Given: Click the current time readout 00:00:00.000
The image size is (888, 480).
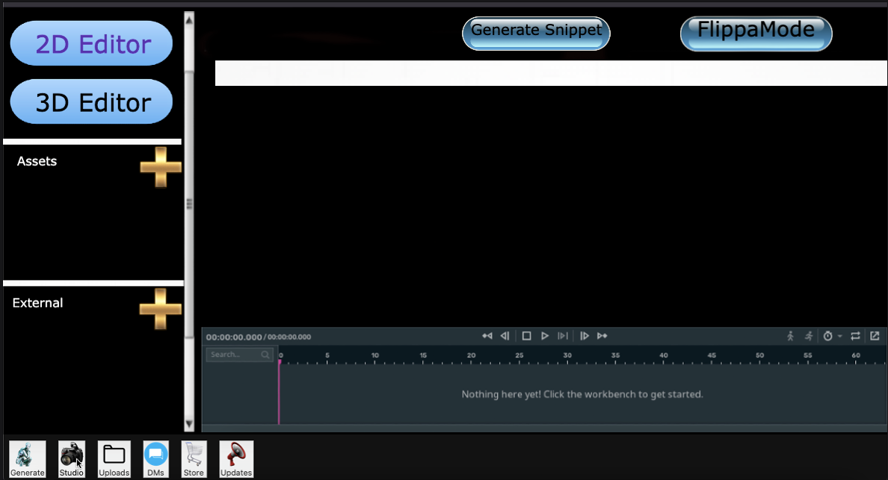Looking at the screenshot, I should coord(234,337).
